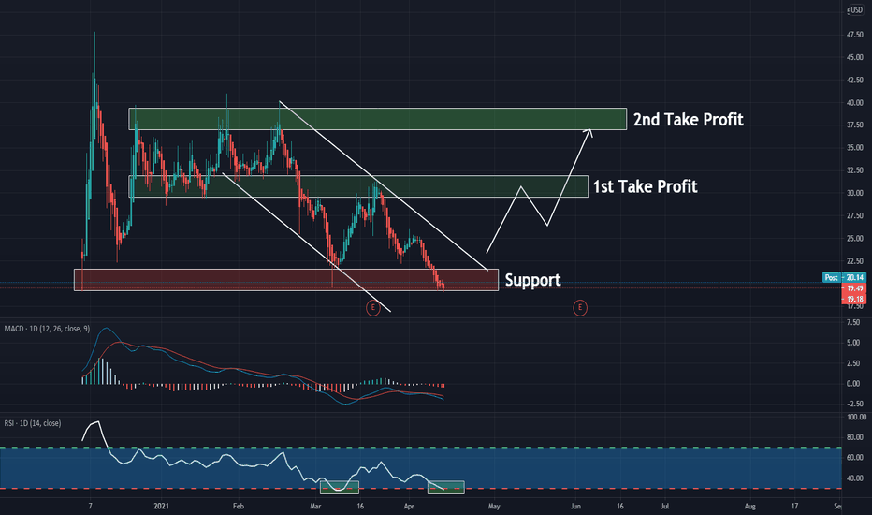Click the MACD 1D (12, 26, close, 9) legend
This screenshot has height=515, width=872.
point(47,329)
